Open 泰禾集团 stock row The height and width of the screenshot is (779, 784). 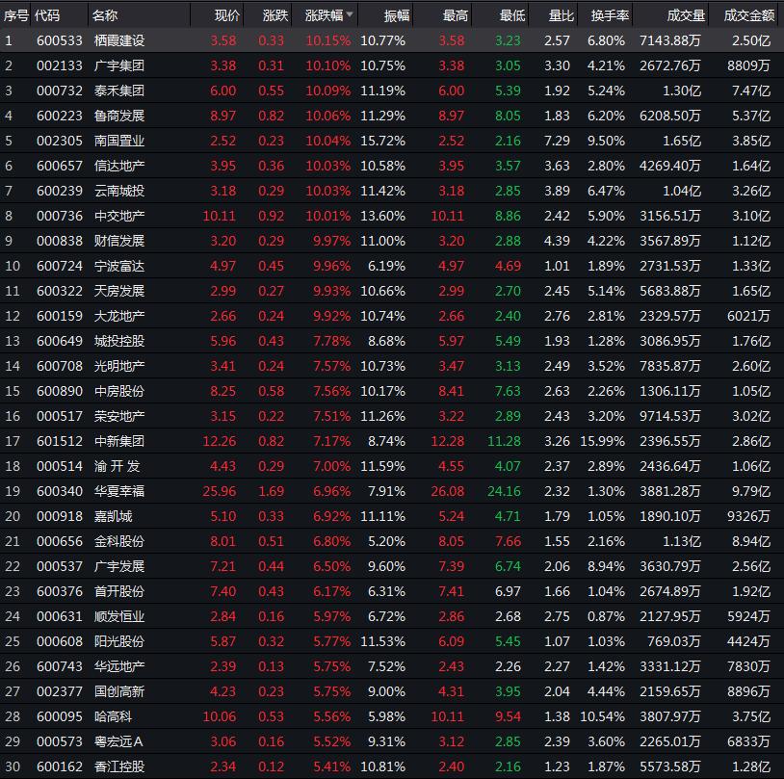[392, 91]
